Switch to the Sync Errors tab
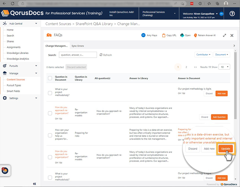 (78, 46)
